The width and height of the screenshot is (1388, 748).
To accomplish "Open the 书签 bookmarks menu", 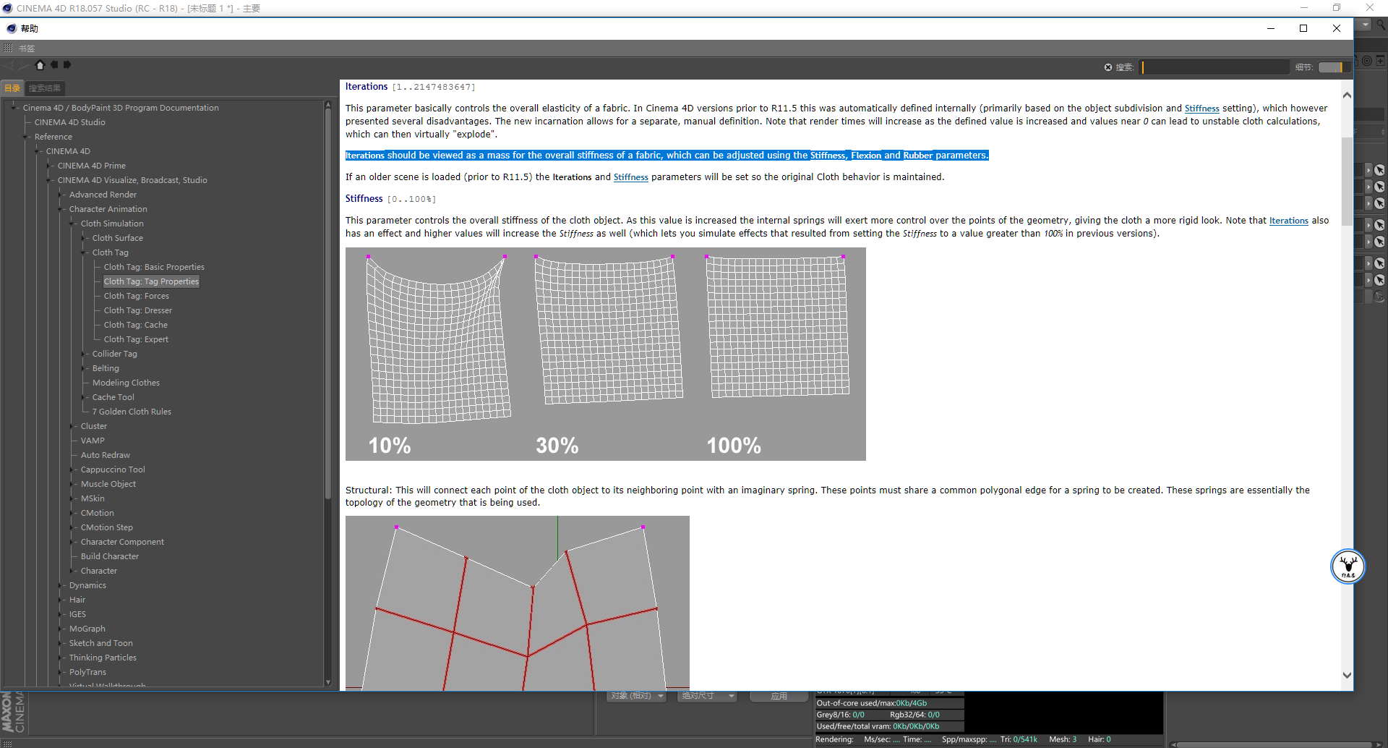I will (27, 48).
